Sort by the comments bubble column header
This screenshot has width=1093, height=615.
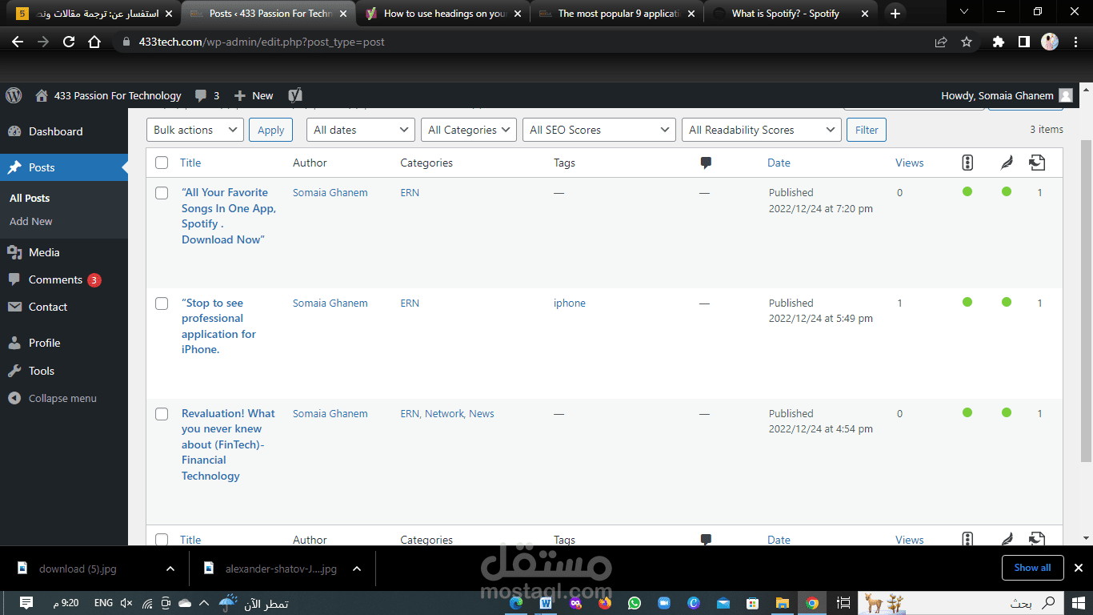point(706,163)
